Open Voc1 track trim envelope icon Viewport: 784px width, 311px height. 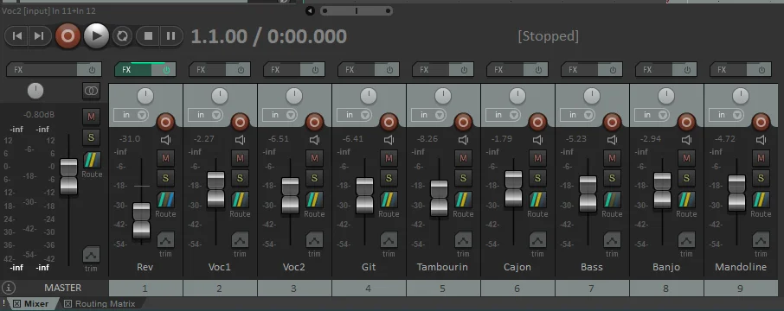[x=240, y=239]
